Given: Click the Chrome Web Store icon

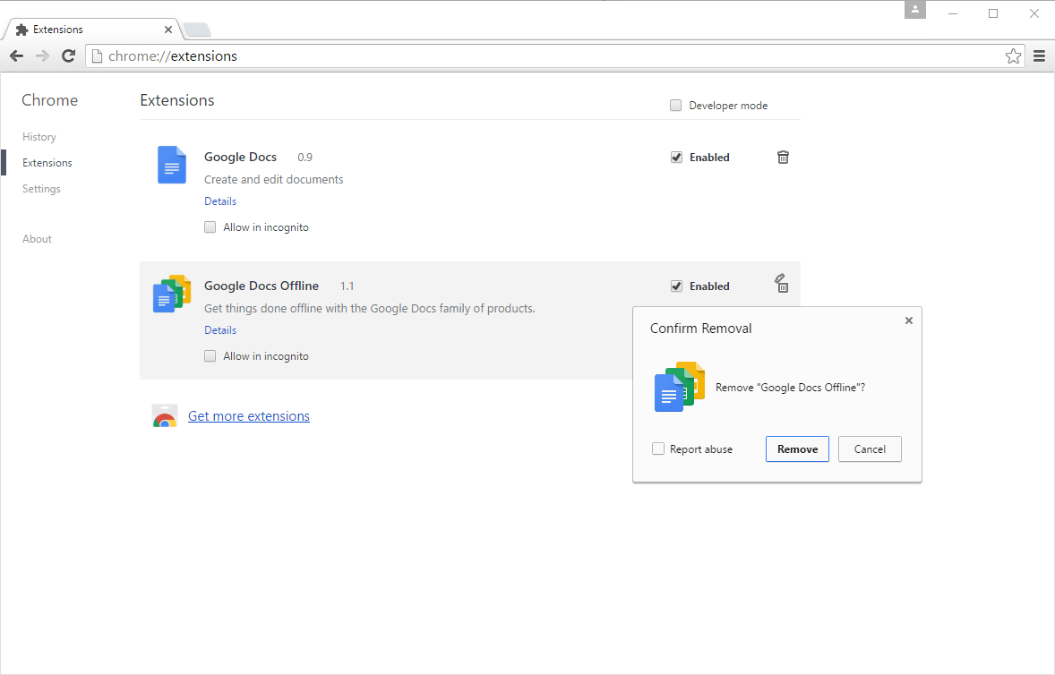Looking at the screenshot, I should click(x=165, y=416).
